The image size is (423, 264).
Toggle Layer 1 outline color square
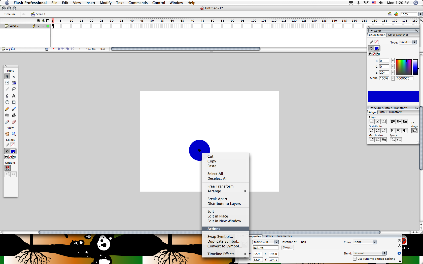point(48,26)
